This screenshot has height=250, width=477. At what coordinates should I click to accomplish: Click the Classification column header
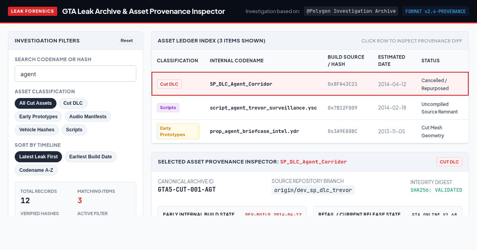point(177,61)
